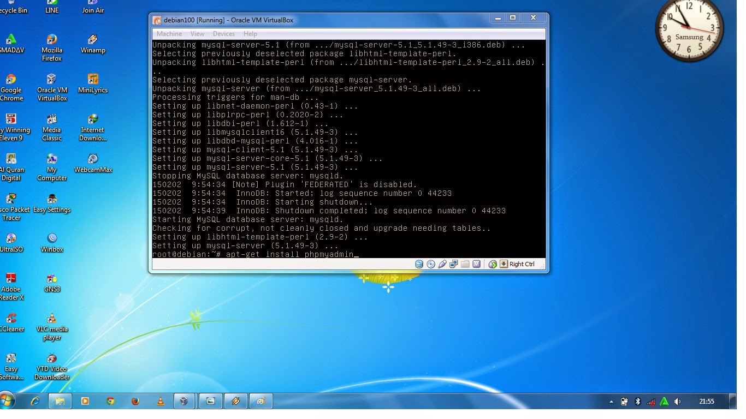The height and width of the screenshot is (419, 746).
Task: Select the Easy Settings desktop icon
Action: coord(52,203)
